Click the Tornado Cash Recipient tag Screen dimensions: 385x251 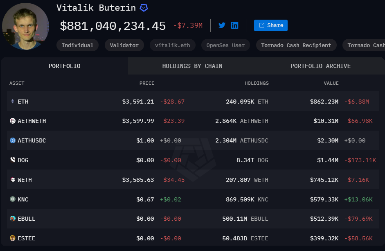click(x=296, y=45)
